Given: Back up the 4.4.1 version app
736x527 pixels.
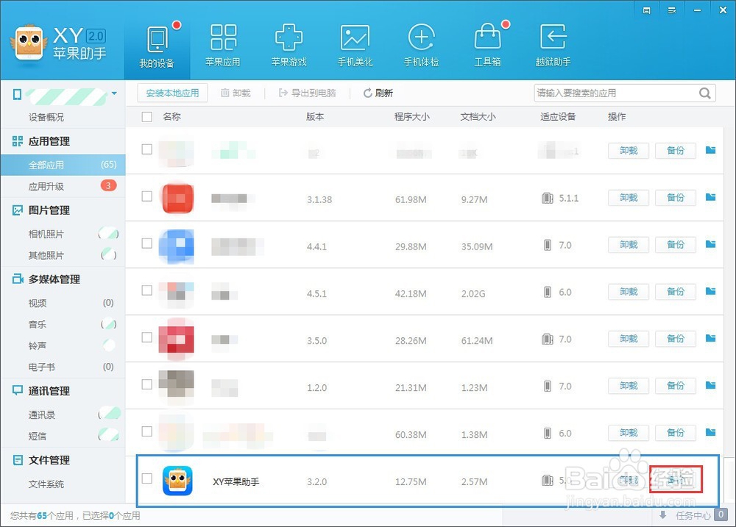Looking at the screenshot, I should pyautogui.click(x=676, y=244).
